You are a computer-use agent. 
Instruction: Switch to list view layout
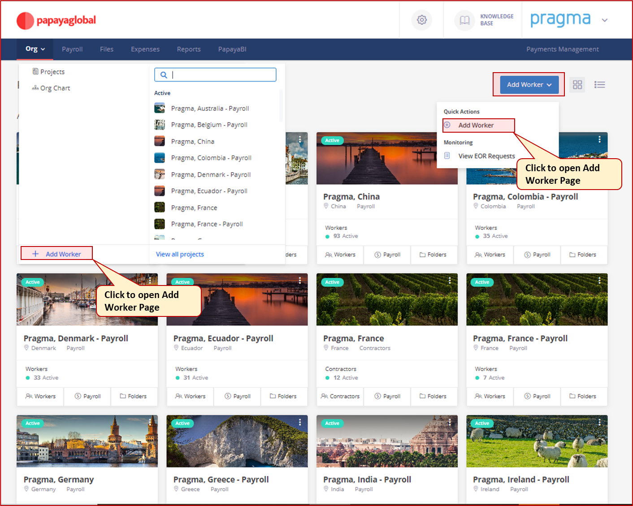[x=599, y=85]
